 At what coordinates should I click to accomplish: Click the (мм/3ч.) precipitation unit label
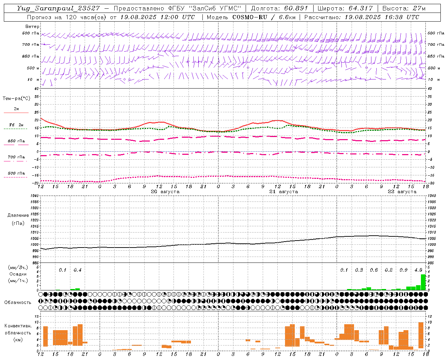[18, 267]
